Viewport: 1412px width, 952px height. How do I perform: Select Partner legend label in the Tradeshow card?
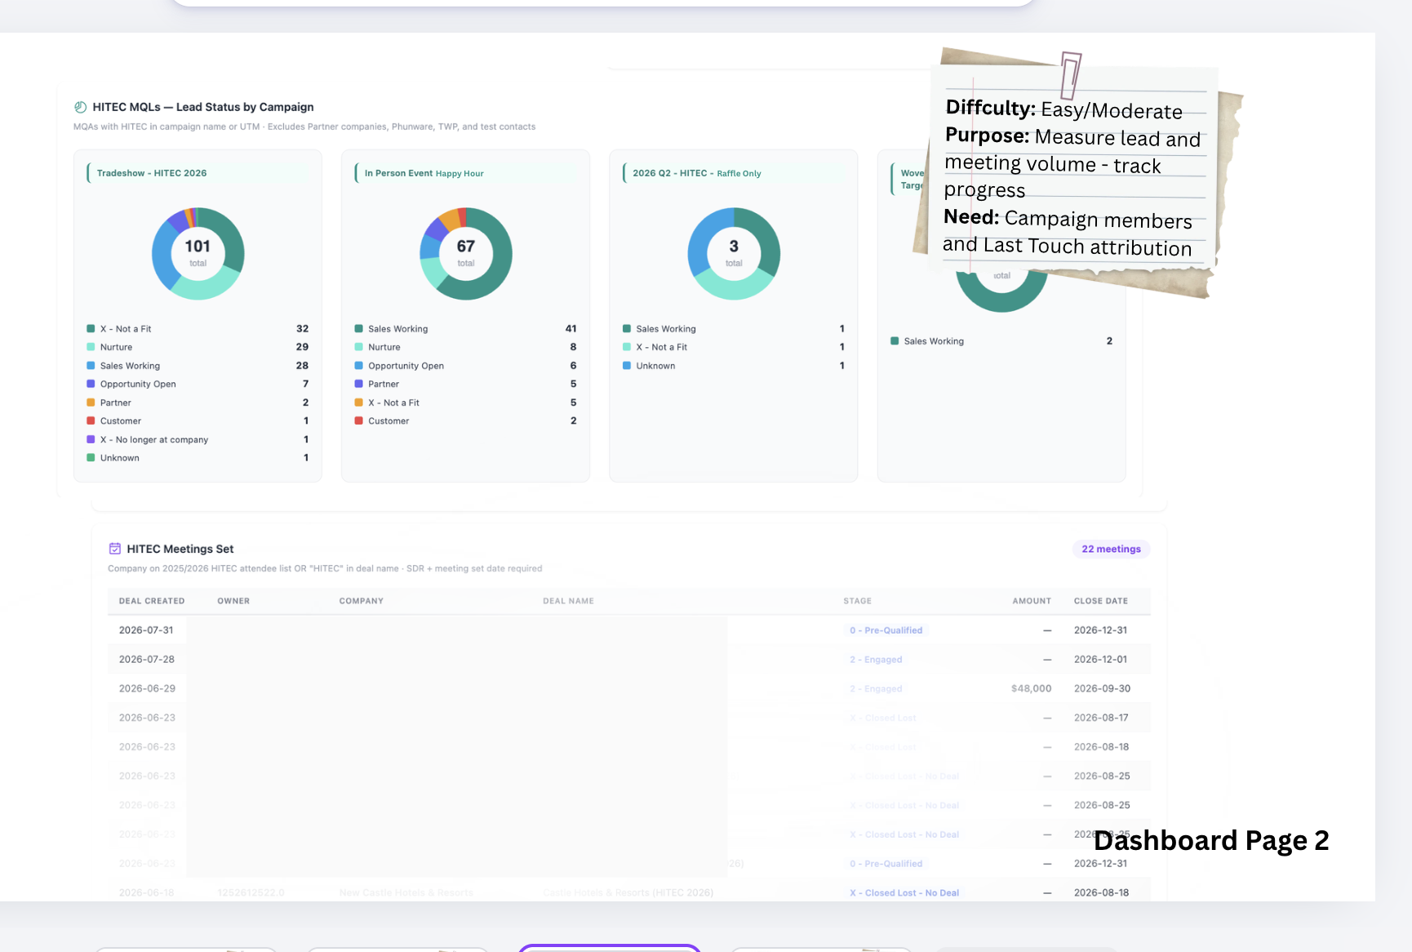[x=115, y=403]
